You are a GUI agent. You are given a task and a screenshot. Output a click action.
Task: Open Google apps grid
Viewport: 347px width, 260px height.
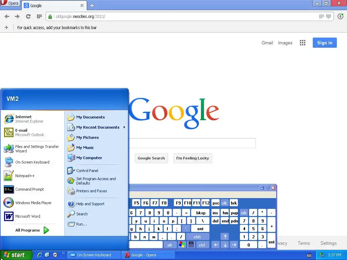[303, 43]
